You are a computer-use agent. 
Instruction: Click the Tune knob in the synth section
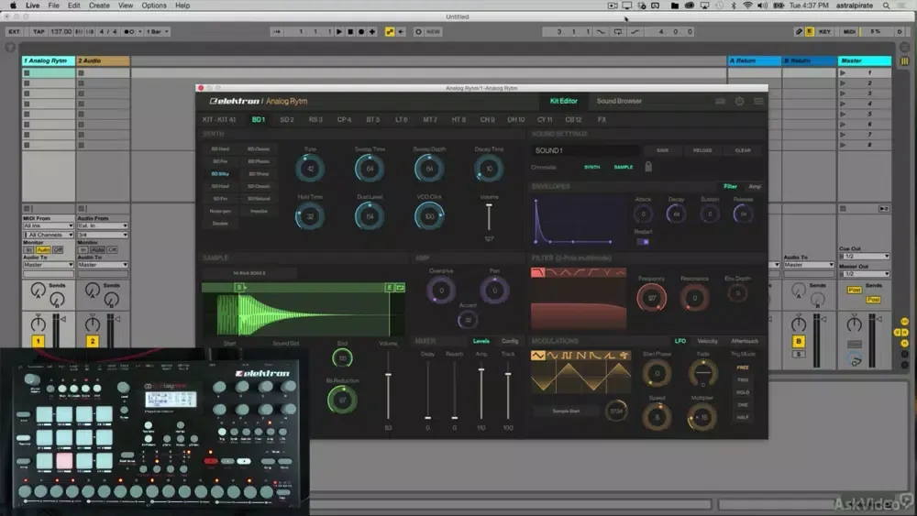click(x=310, y=169)
